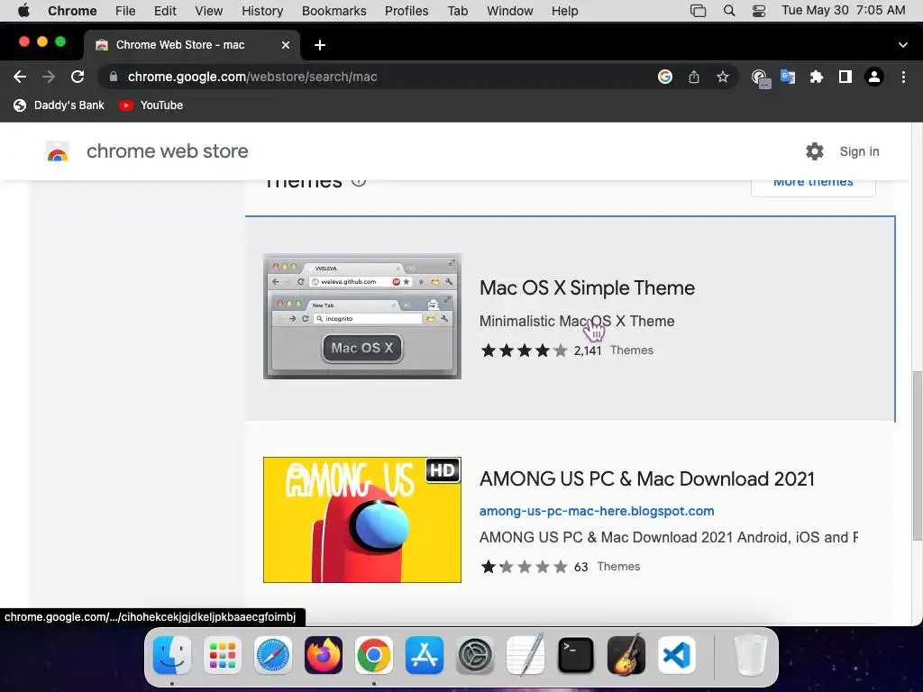923x692 pixels.
Task: Select the Chrome Web Store - mac tab
Action: pos(193,45)
